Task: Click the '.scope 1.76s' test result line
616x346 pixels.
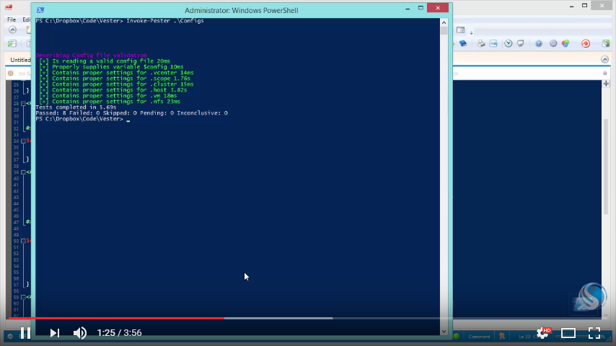Action: point(121,79)
